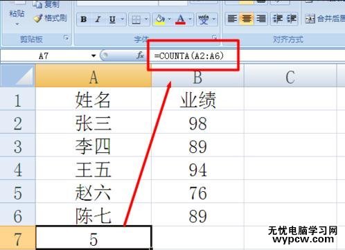Click cell A7 showing result 5
Image resolution: width=345 pixels, height=250 pixels.
[94, 238]
